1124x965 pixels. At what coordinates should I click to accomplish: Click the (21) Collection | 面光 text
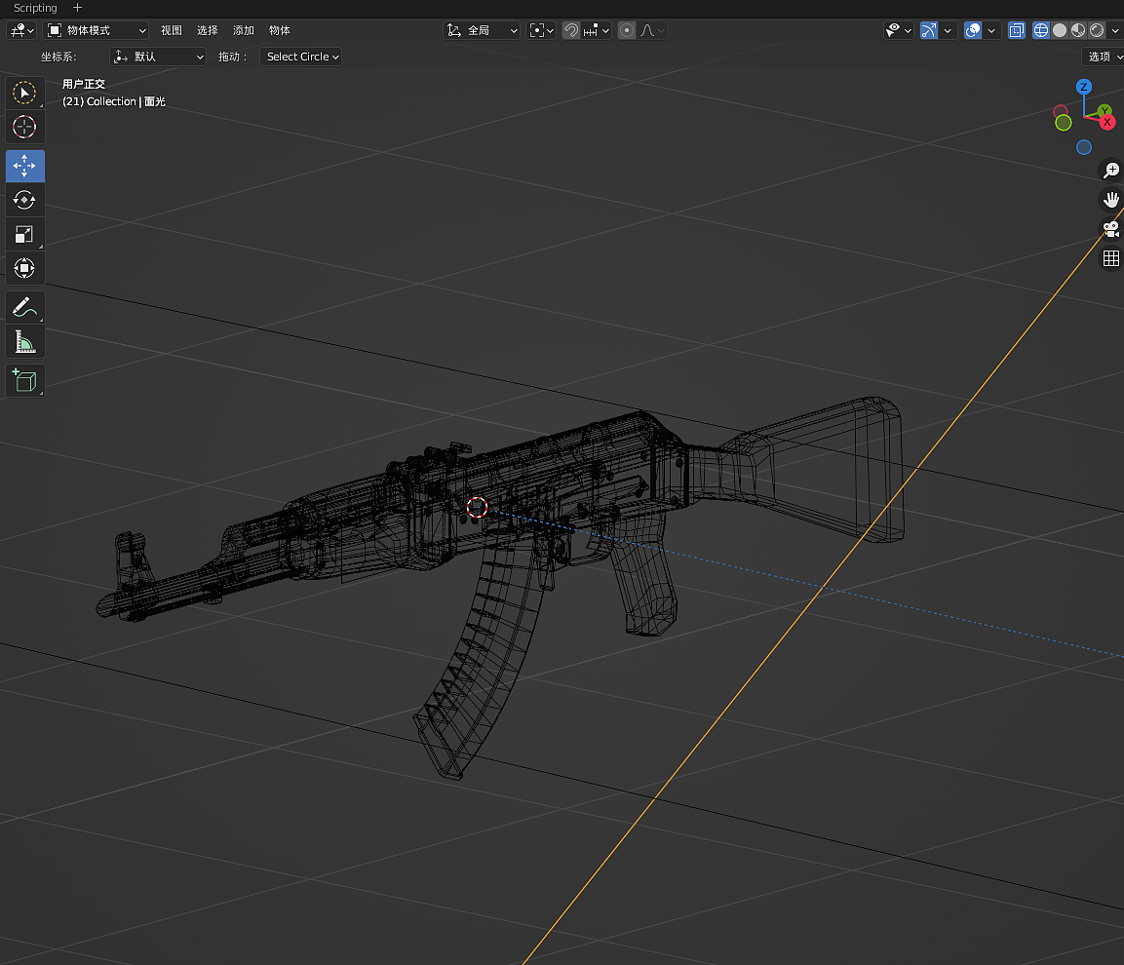tap(114, 101)
